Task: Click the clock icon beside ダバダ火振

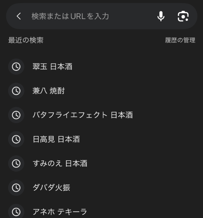Action: point(16,188)
